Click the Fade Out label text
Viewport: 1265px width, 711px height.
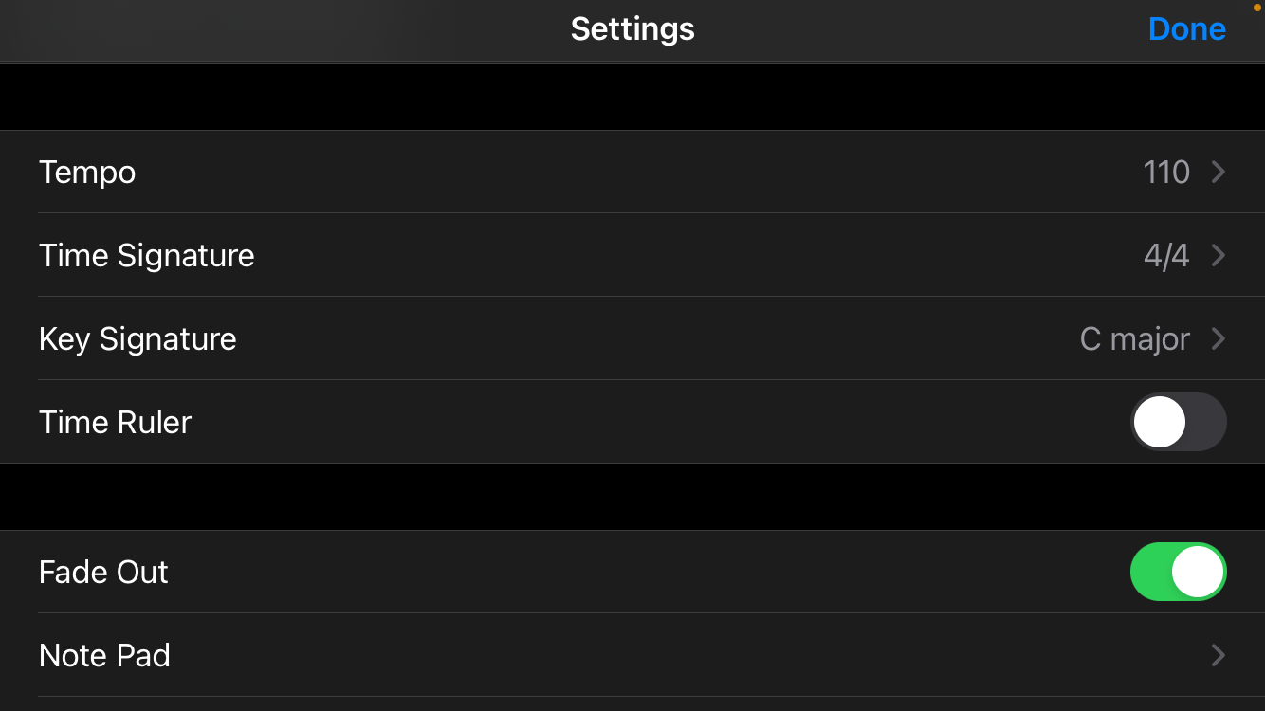pos(103,573)
